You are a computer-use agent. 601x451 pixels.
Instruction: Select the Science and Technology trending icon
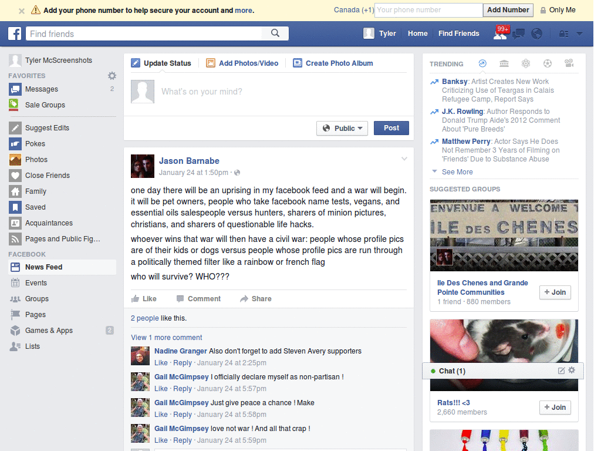[x=525, y=63]
